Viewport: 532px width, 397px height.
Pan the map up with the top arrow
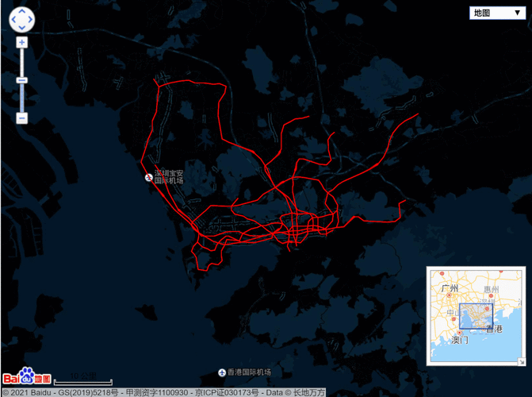pyautogui.click(x=21, y=10)
